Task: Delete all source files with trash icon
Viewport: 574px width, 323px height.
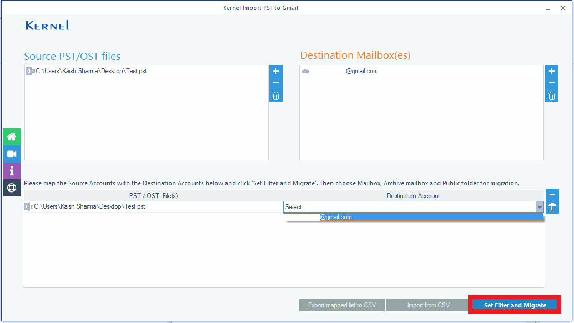Action: 276,96
